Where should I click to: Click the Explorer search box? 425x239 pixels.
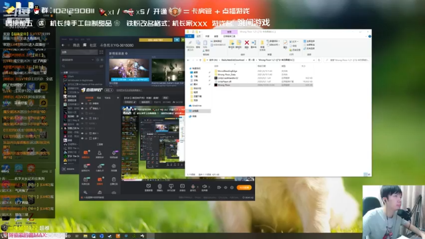point(347,60)
